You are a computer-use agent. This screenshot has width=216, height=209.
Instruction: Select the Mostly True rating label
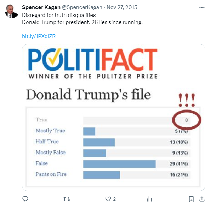pos(50,131)
